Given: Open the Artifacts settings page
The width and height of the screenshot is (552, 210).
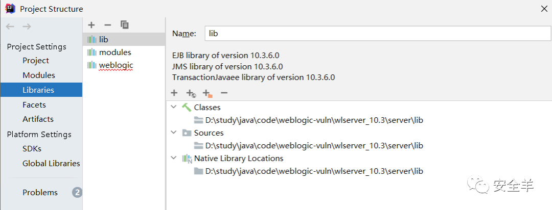Looking at the screenshot, I should point(38,119).
